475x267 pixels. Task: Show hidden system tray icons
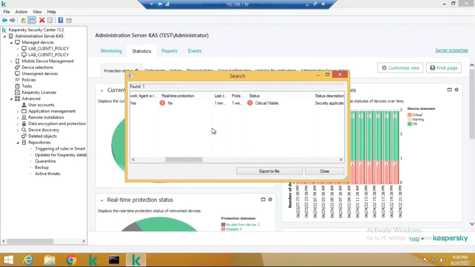click(417, 260)
